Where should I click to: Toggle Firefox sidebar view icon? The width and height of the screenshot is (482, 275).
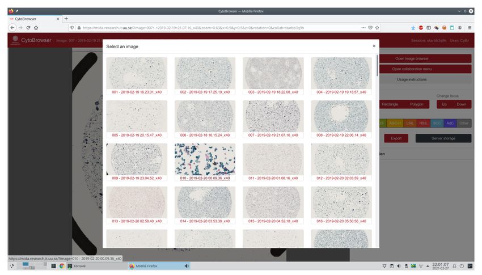click(x=429, y=28)
